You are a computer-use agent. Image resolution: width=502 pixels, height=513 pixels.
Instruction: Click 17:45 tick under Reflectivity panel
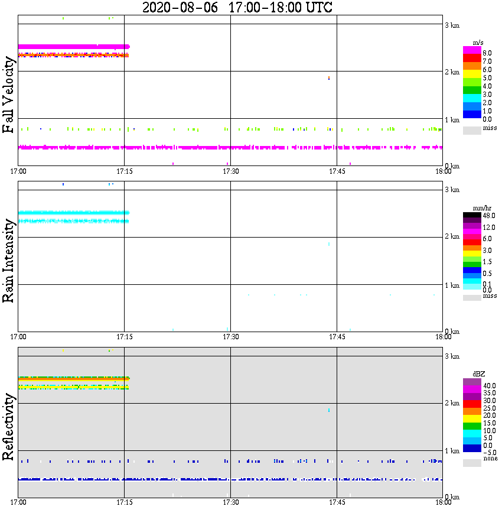[x=337, y=502]
